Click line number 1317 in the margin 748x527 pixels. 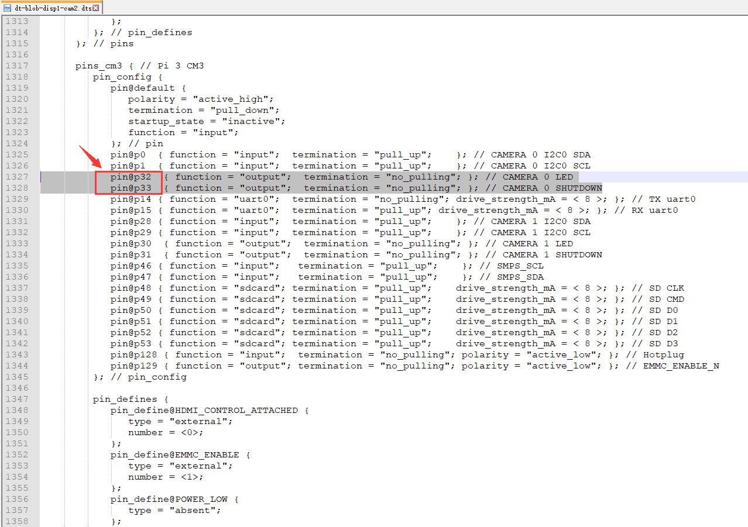[x=16, y=66]
